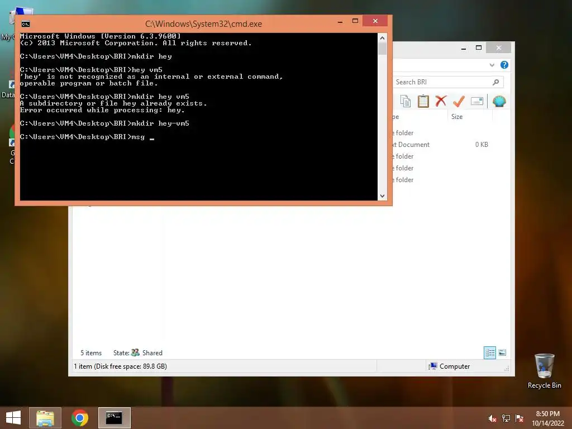Click the Copy icon in Explorer toolbar

pyautogui.click(x=406, y=101)
